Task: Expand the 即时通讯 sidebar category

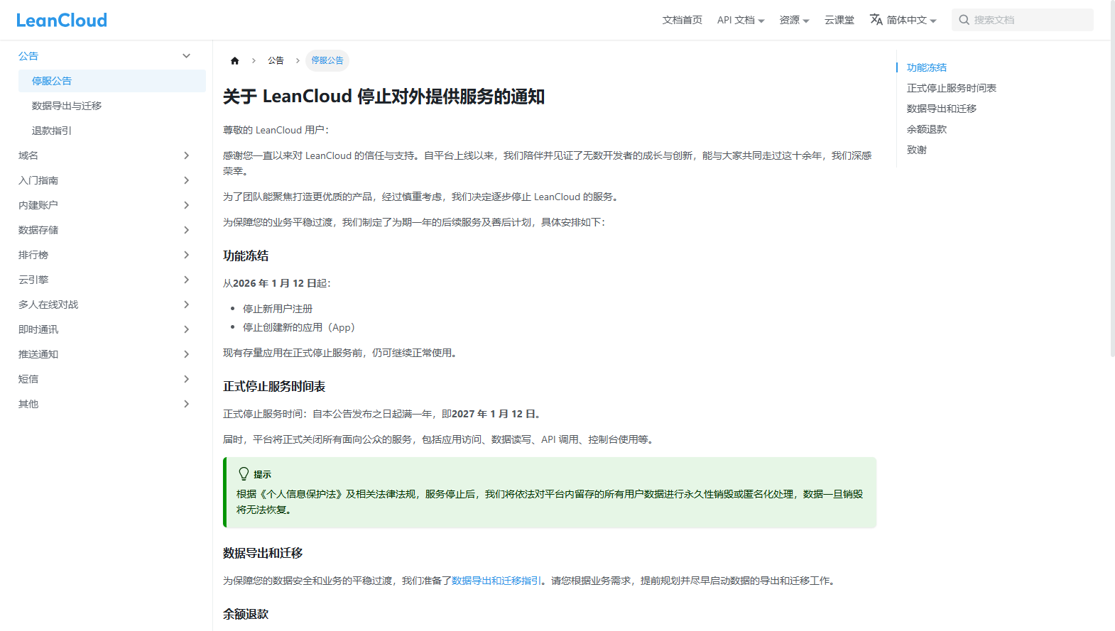Action: tap(186, 329)
